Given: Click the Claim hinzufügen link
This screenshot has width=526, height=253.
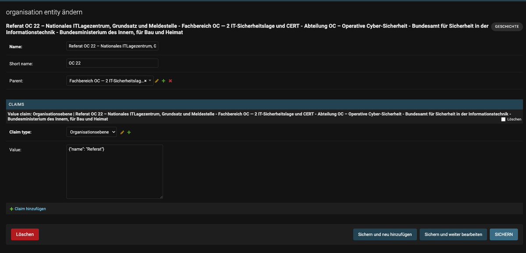Looking at the screenshot, I should click(x=30, y=209).
